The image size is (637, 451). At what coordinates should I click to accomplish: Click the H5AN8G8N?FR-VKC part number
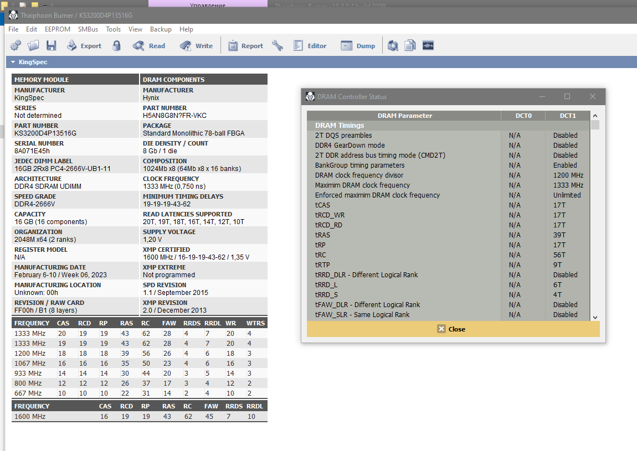[174, 116]
